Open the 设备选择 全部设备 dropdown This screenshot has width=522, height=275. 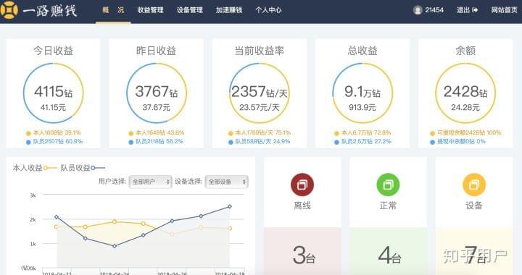coord(227,182)
